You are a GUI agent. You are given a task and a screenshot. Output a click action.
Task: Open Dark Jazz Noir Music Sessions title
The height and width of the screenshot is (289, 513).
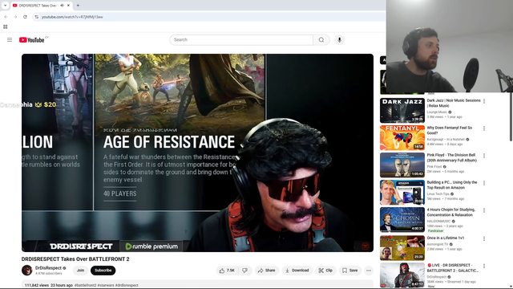tap(454, 103)
